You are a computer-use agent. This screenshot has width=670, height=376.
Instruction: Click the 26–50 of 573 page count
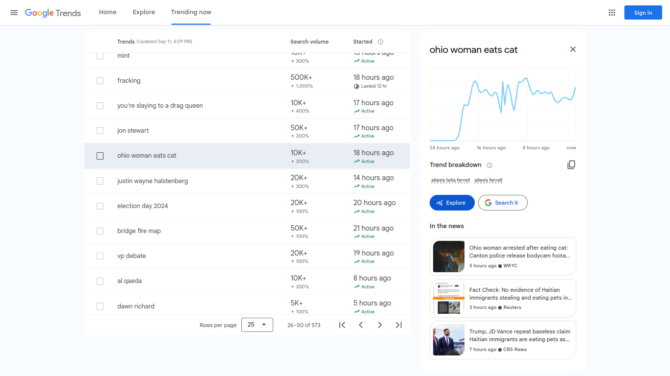pos(304,325)
